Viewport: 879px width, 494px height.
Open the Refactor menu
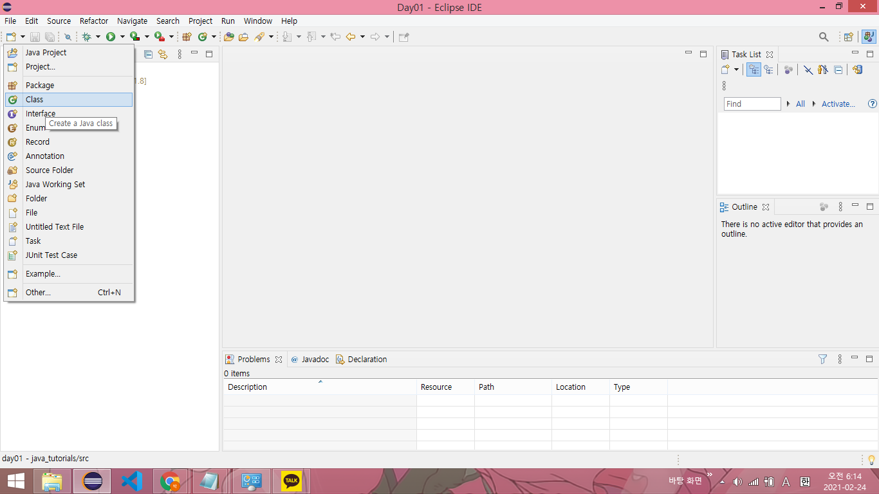click(x=94, y=21)
